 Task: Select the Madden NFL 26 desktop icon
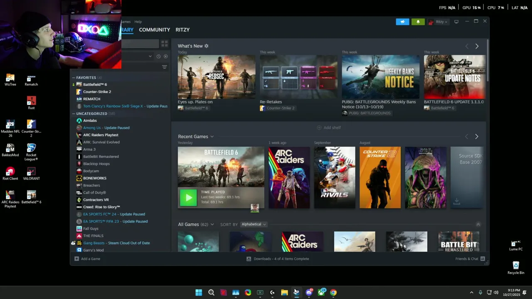(x=10, y=128)
